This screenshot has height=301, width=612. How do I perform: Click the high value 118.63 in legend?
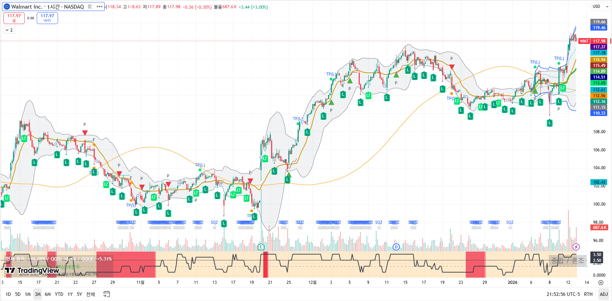(134, 7)
